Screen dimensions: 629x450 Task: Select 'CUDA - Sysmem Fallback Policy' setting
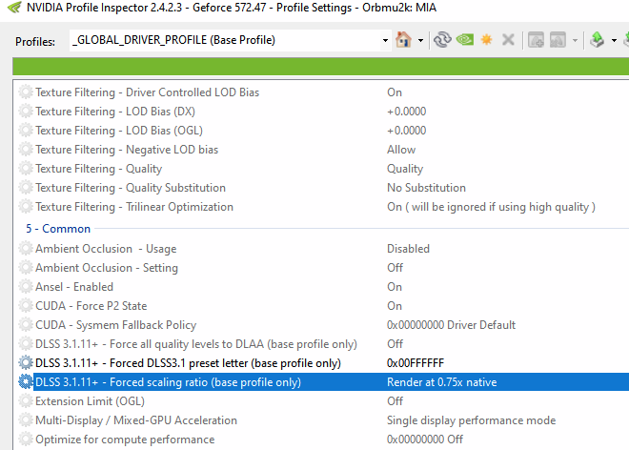[x=116, y=325]
